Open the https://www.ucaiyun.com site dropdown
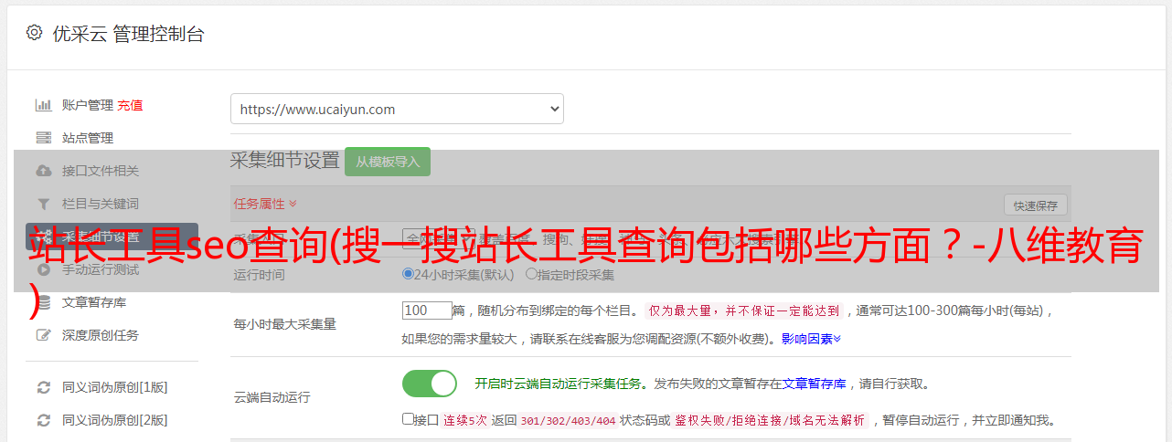 point(397,109)
